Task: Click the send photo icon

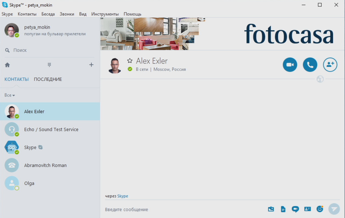Action: (x=271, y=209)
